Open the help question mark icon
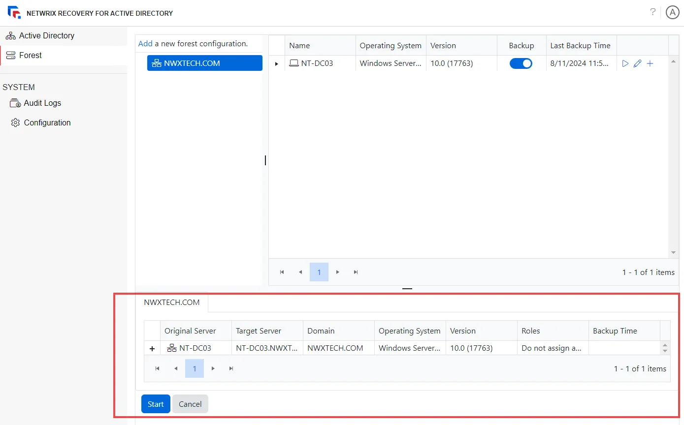This screenshot has width=684, height=425. 653,12
